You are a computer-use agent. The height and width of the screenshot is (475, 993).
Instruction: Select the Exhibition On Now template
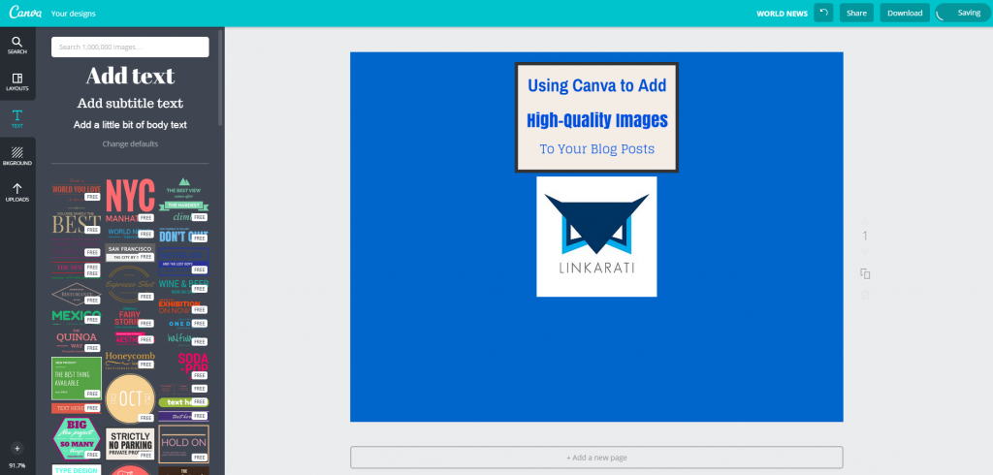183,307
